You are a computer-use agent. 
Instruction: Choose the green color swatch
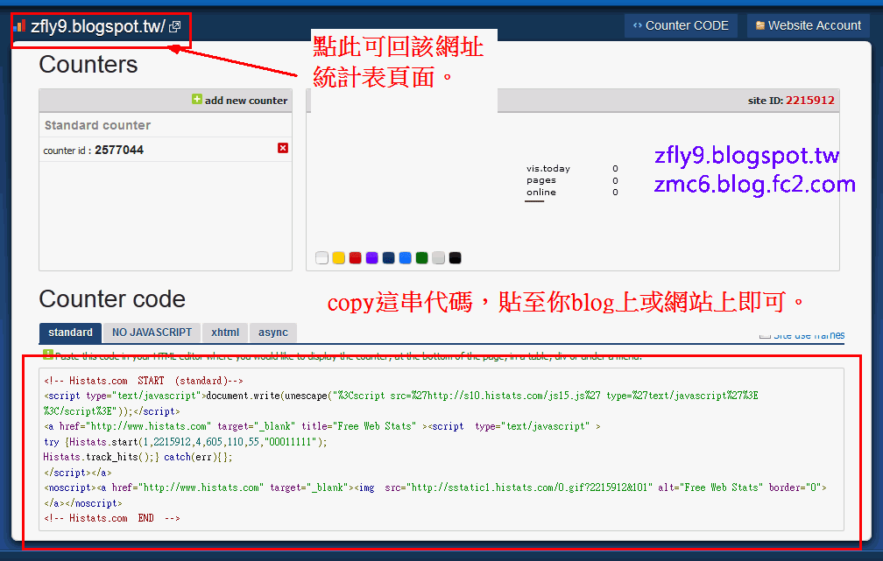point(422,258)
